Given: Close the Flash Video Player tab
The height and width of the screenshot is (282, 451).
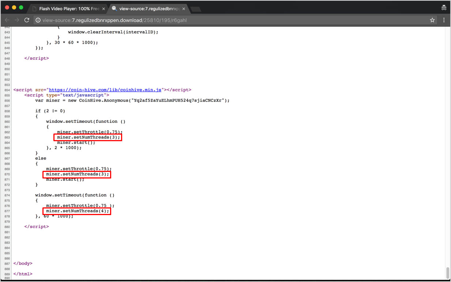Looking at the screenshot, I should tap(104, 8).
